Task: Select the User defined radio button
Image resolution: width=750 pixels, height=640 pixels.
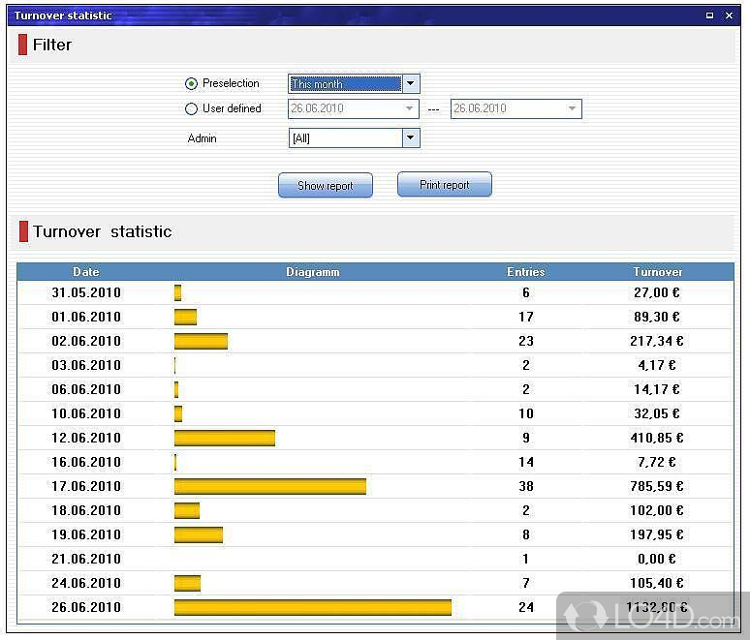Action: tap(191, 109)
